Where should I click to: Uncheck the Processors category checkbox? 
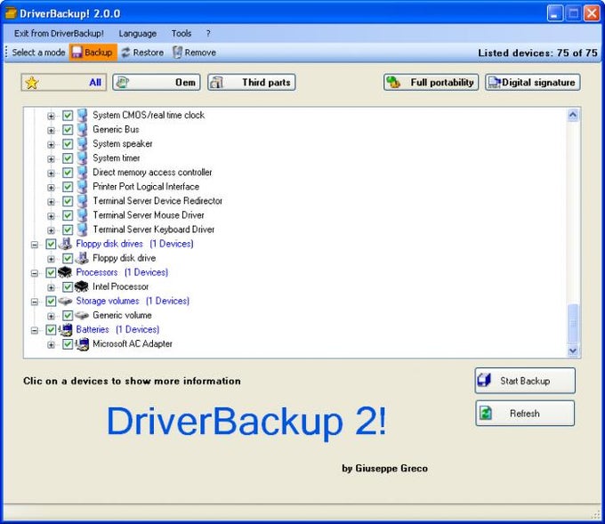click(51, 272)
